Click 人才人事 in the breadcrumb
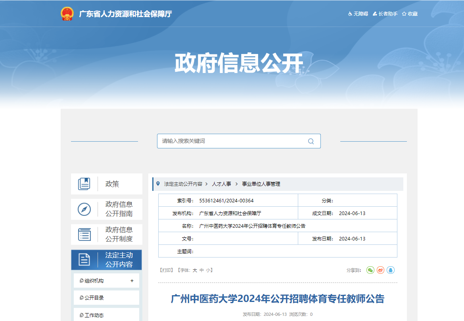The width and height of the screenshot is (464, 321). click(222, 184)
